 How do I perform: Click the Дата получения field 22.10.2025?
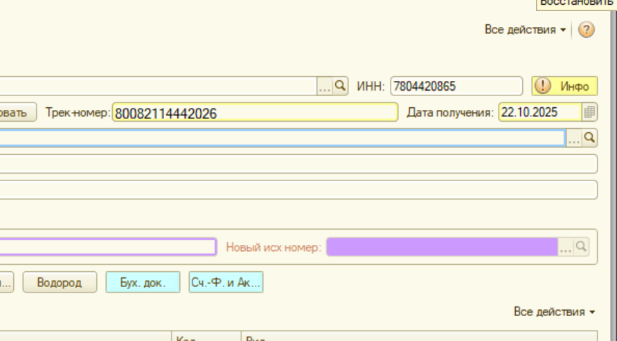[x=540, y=112]
